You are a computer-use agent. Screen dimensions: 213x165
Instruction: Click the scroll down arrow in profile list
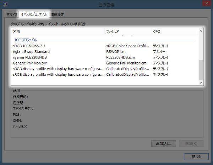pos(201,83)
